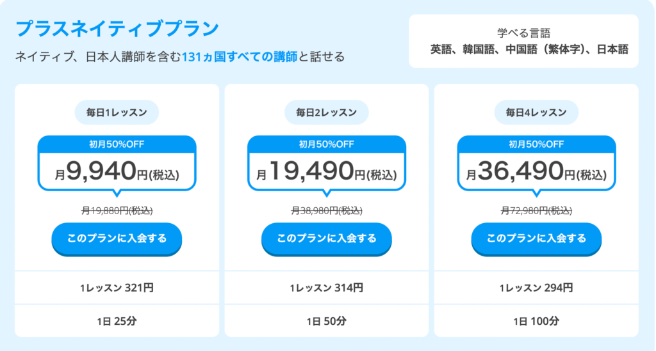Viewport: 656px width, 351px height.
Task: Click the struck-through 月72,980円 original price
Action: pos(536,211)
